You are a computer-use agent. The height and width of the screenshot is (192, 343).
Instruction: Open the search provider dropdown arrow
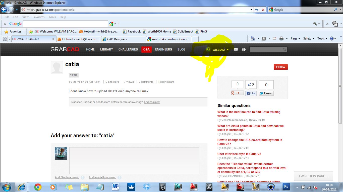coord(341,10)
